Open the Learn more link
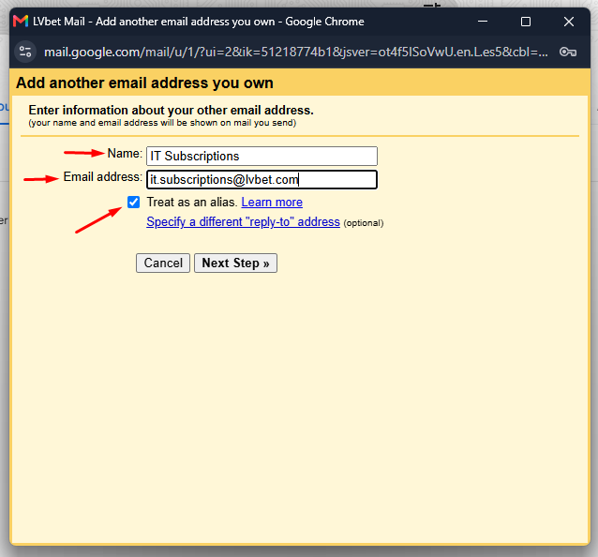This screenshot has height=557, width=598. pyautogui.click(x=272, y=202)
